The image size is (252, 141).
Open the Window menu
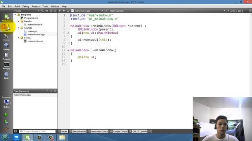[55, 6]
